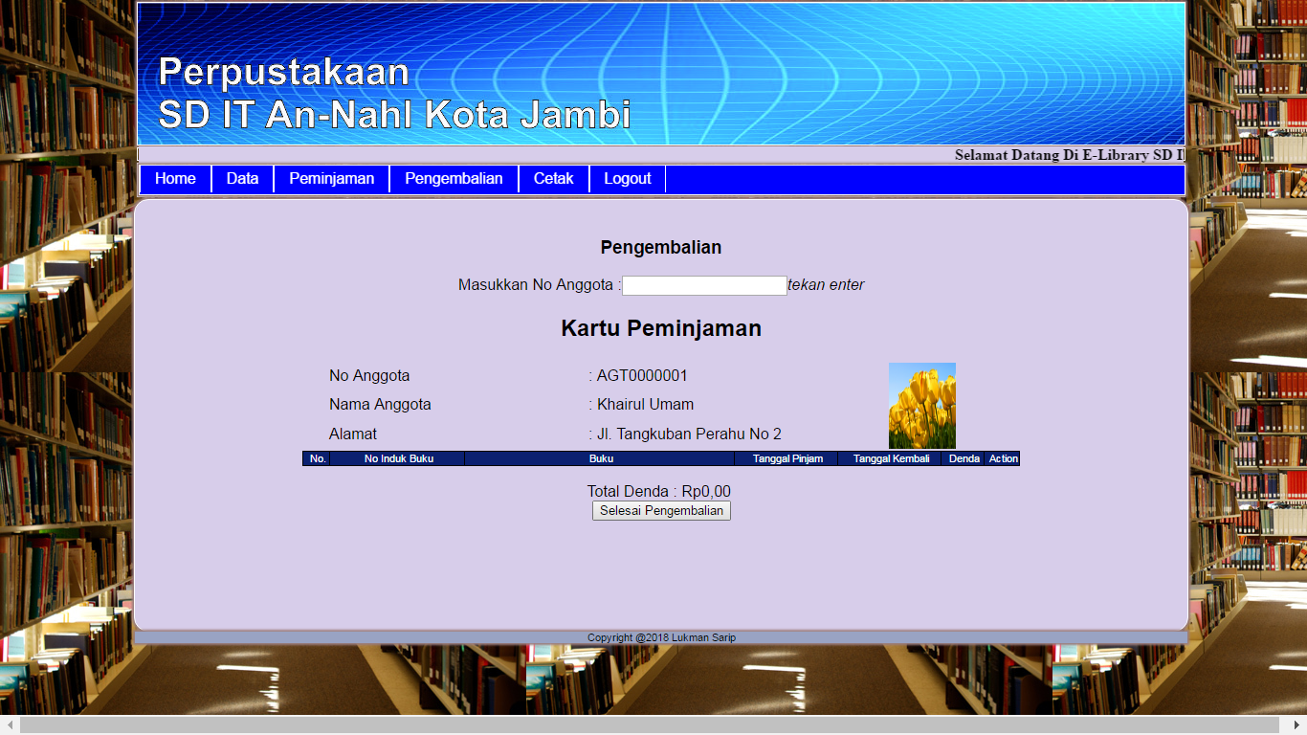Image resolution: width=1307 pixels, height=735 pixels.
Task: Click the Copyright Lukman Sarip footer text
Action: tap(661, 637)
